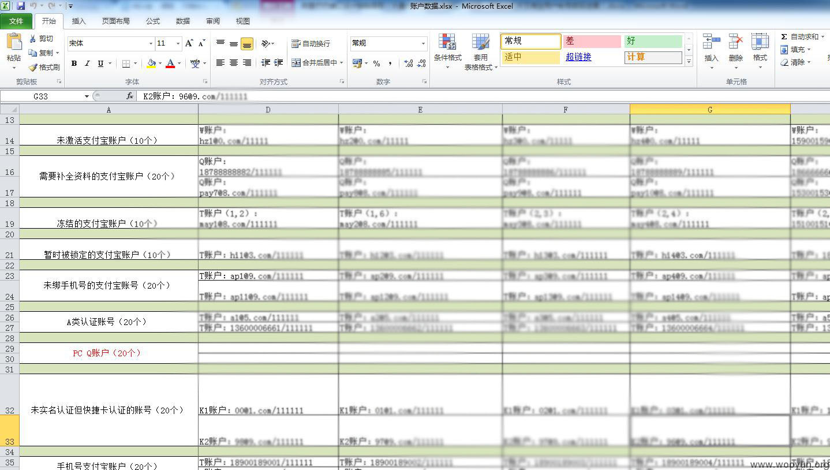The height and width of the screenshot is (470, 830).
Task: Click Insert cells (插入) icon
Action: [x=711, y=42]
